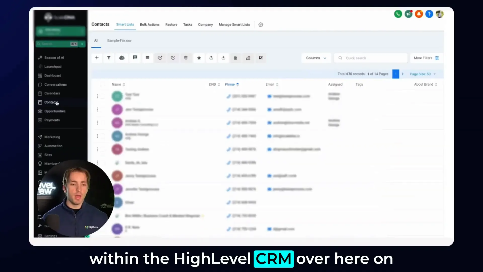Click the merge contacts icon in toolbar
The width and height of the screenshot is (483, 272).
click(261, 58)
